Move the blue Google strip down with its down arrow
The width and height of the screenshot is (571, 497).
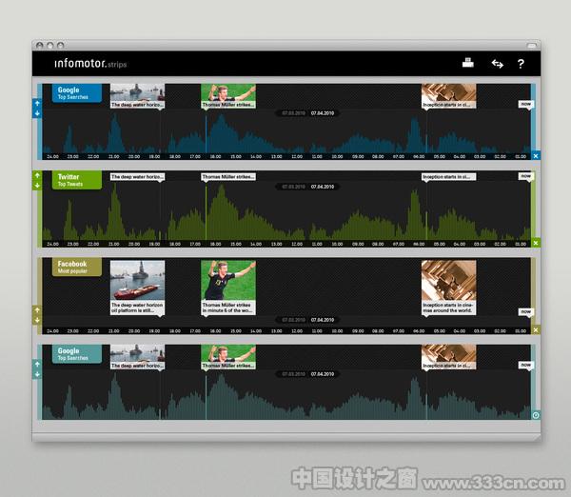point(37,113)
